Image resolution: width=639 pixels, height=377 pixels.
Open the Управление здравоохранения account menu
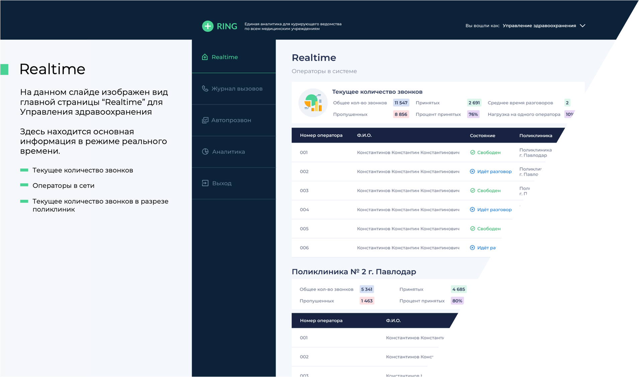(x=539, y=26)
